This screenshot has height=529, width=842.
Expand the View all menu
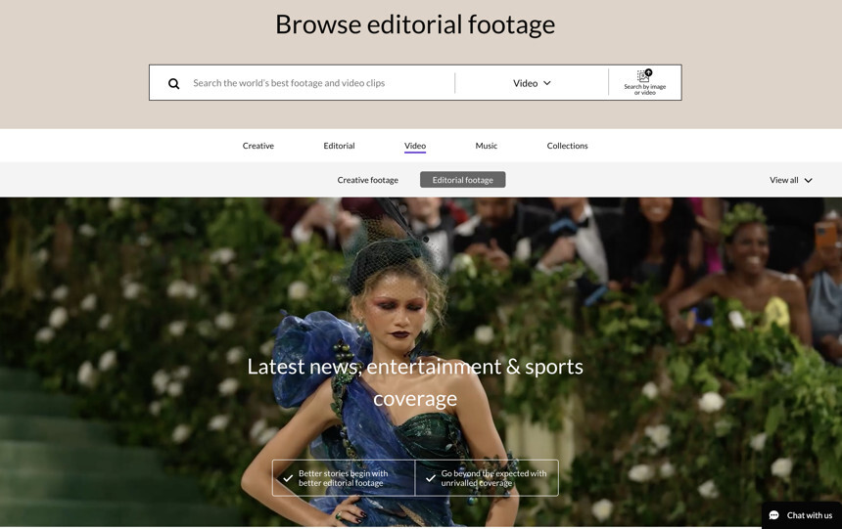(784, 180)
